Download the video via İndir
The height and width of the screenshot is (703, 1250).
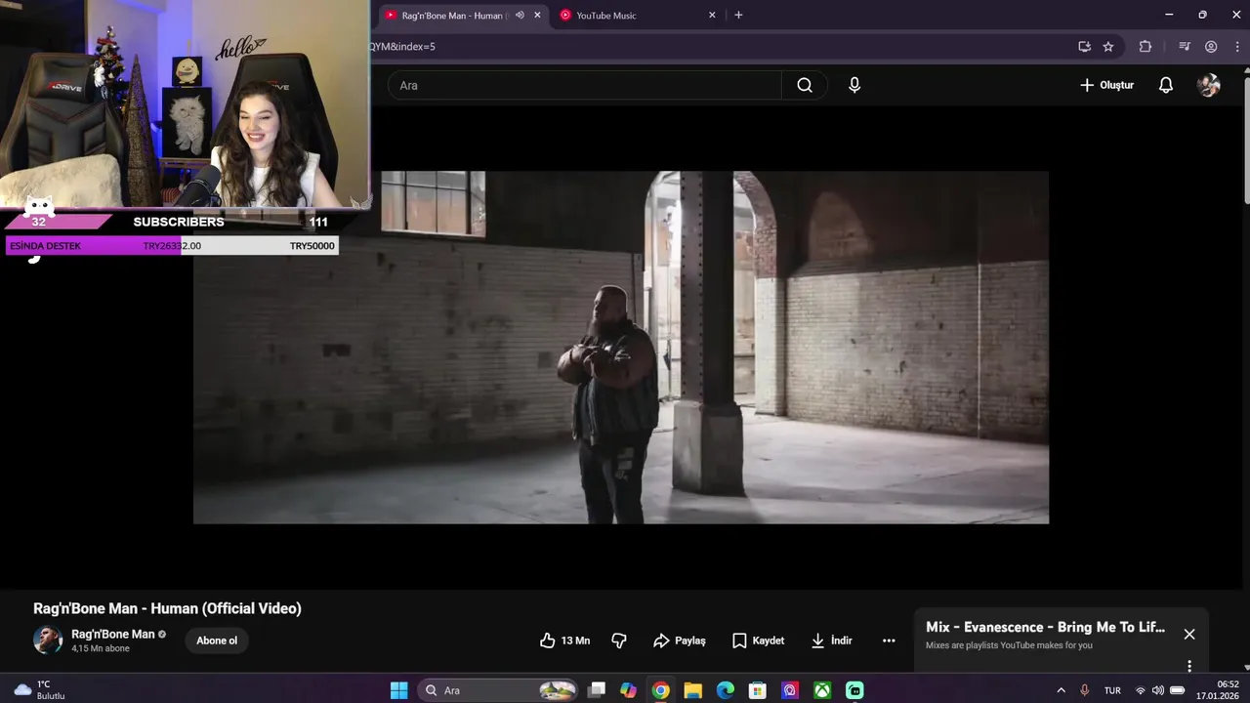tap(831, 641)
